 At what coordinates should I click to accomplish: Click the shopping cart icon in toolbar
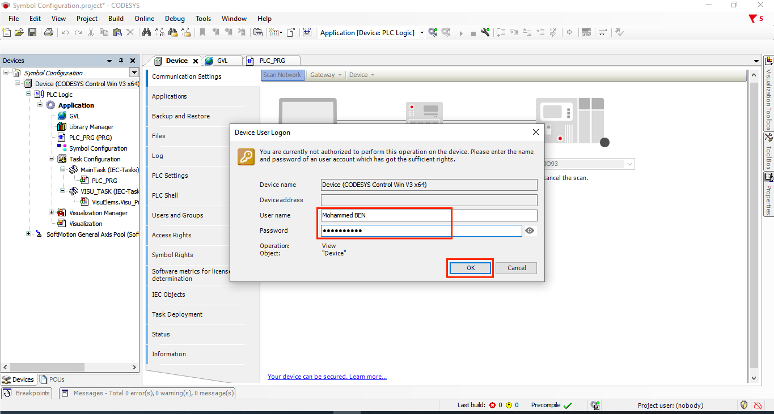tap(602, 33)
